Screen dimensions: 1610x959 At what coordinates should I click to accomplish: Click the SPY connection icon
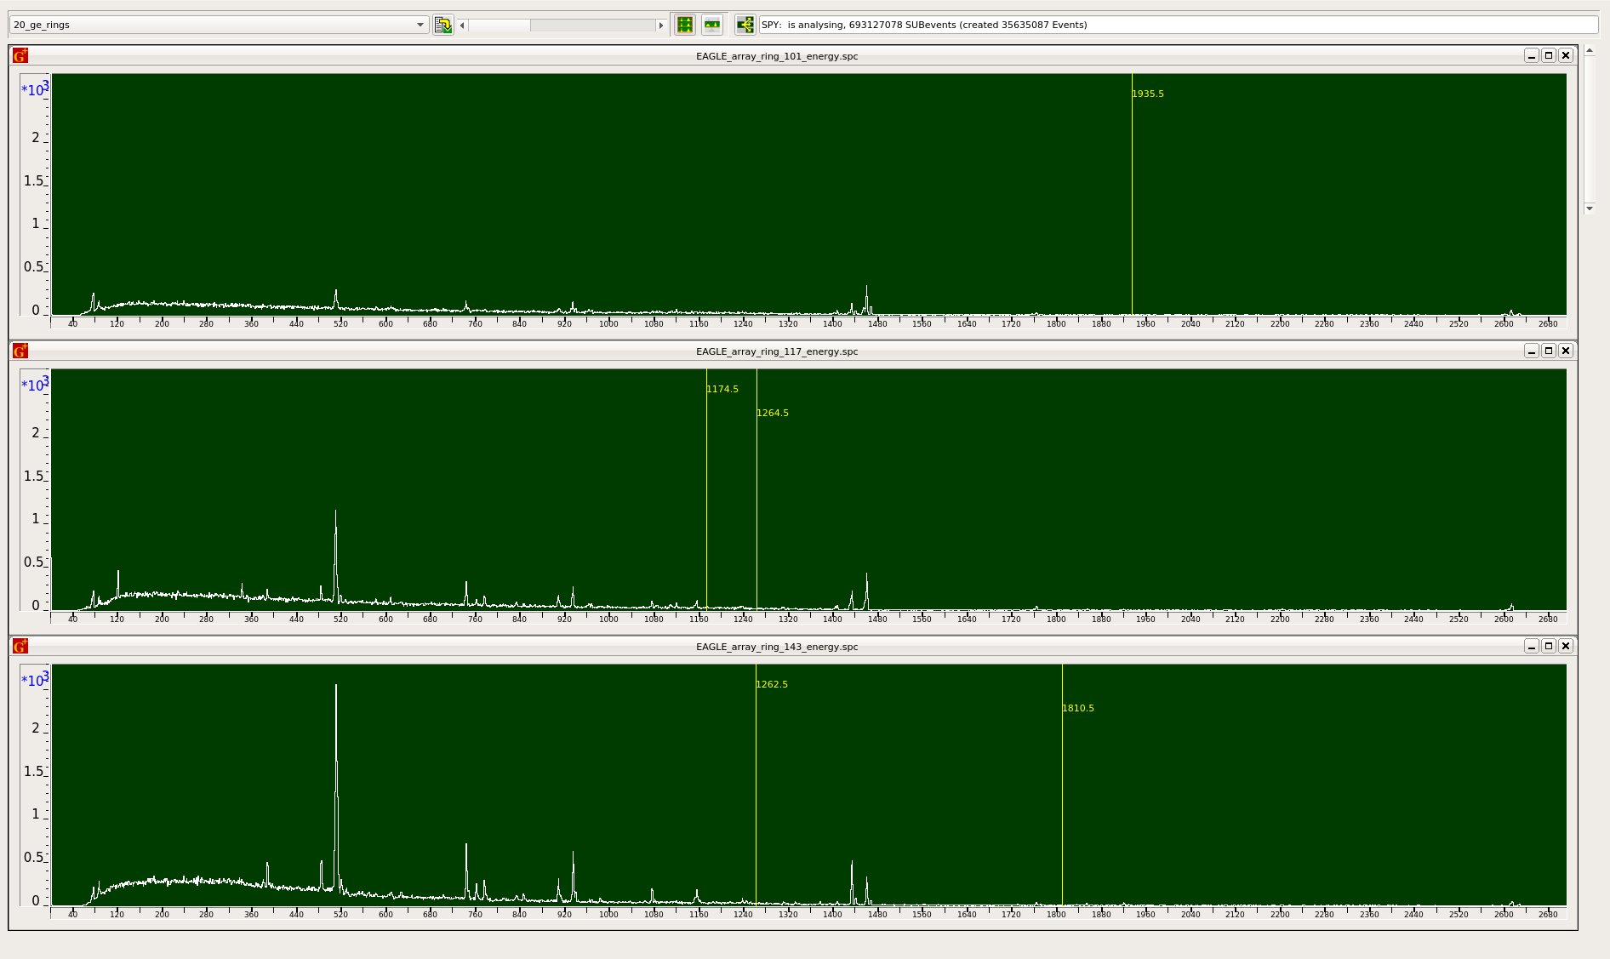pos(745,25)
